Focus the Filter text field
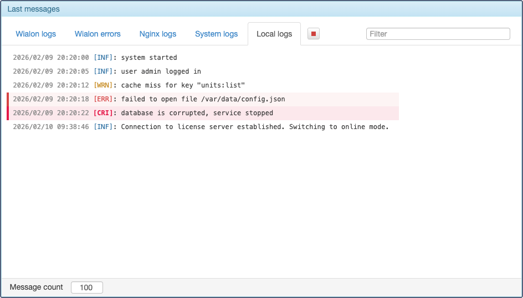The image size is (523, 298). pyautogui.click(x=438, y=34)
